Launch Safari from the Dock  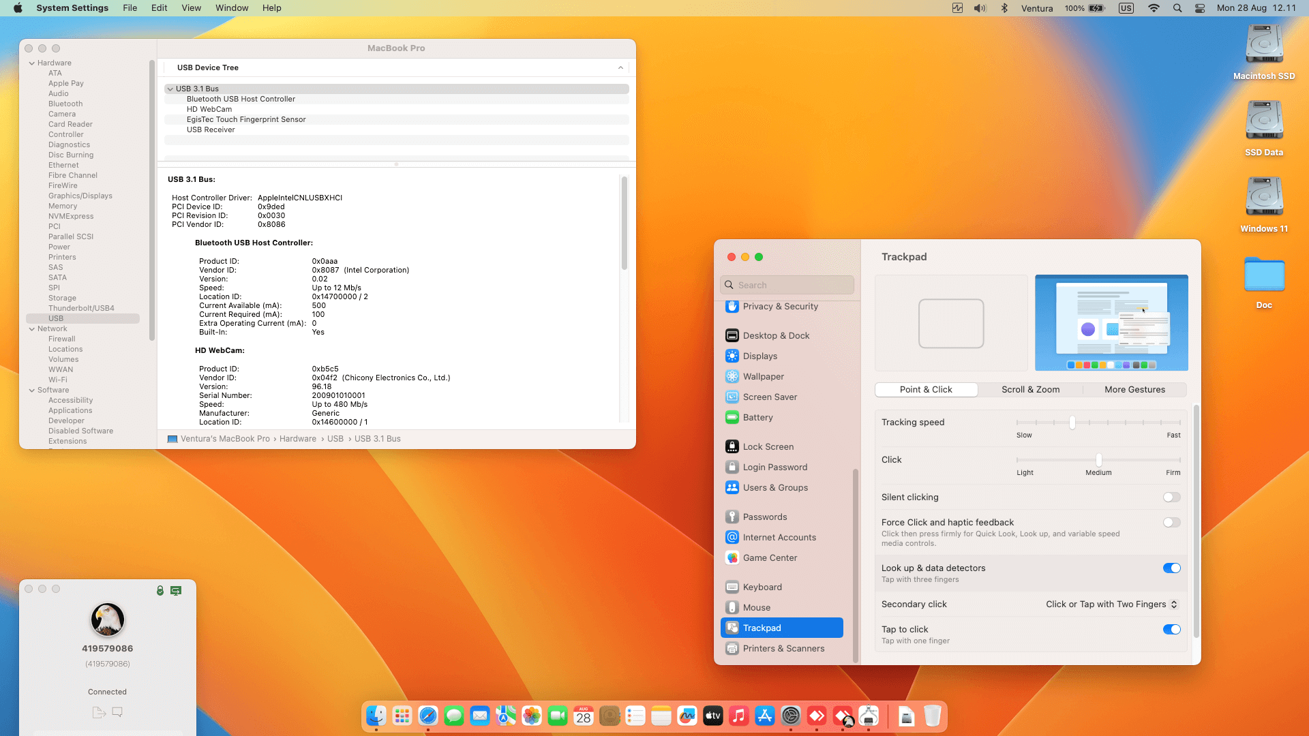point(428,716)
